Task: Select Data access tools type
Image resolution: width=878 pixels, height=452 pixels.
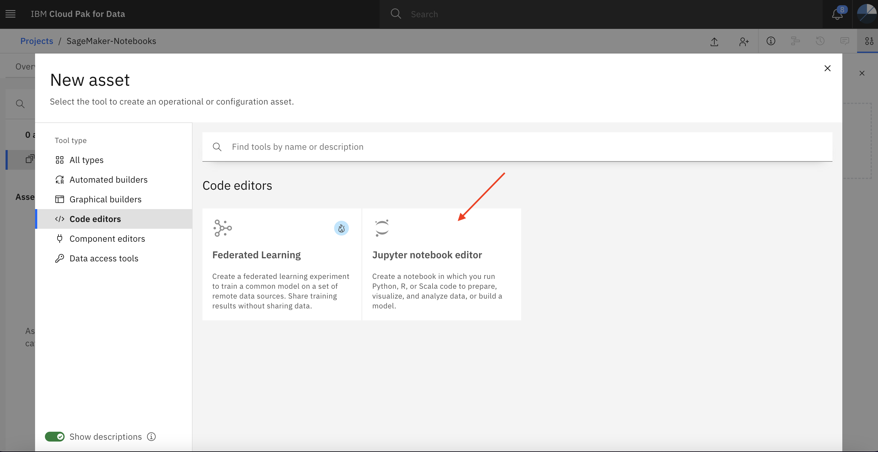Action: click(x=114, y=259)
